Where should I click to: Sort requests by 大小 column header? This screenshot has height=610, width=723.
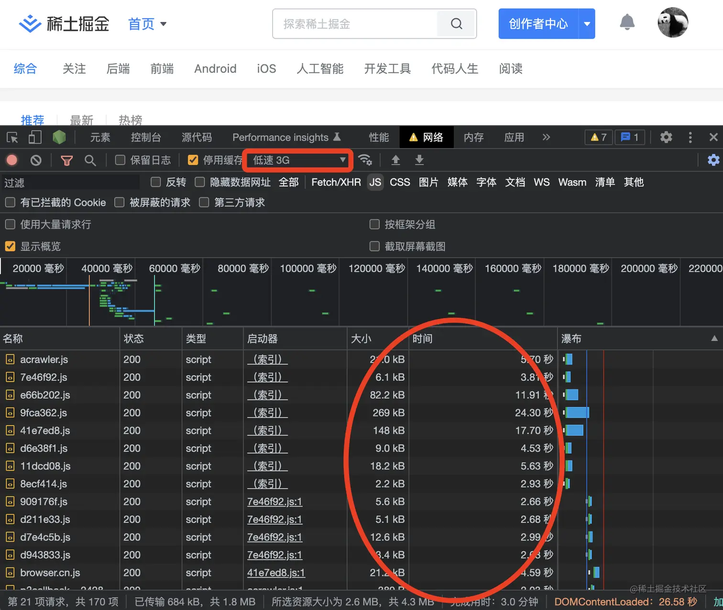tap(378, 339)
